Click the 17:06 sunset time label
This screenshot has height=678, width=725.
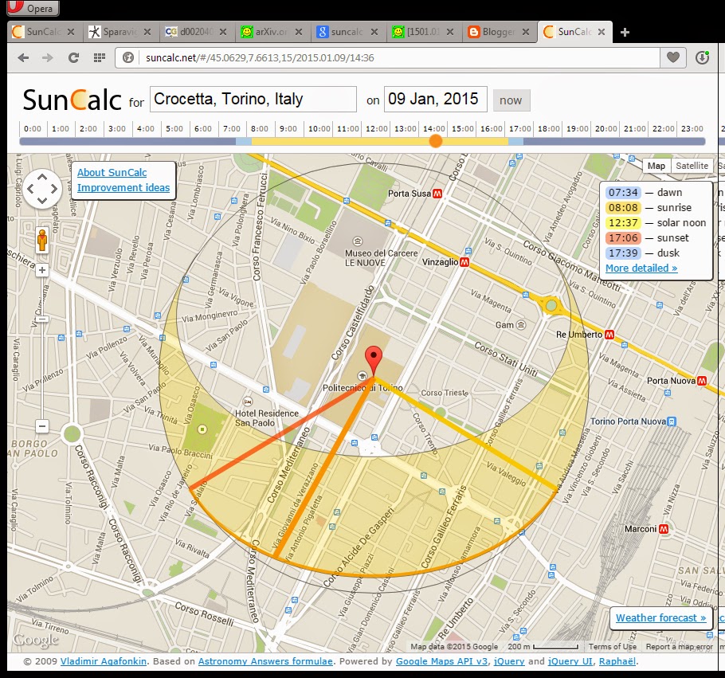pos(623,237)
